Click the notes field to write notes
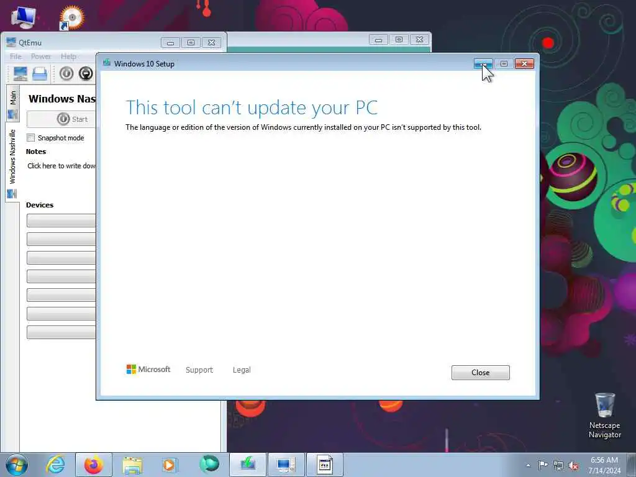 tap(61, 166)
